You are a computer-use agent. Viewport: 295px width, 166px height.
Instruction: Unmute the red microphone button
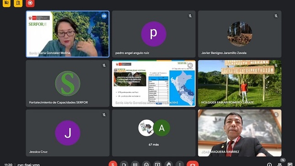(x=113, y=164)
